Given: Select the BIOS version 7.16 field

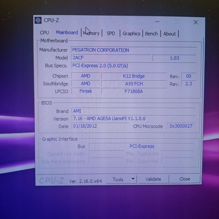Looking at the screenshot, I should coord(133,119).
